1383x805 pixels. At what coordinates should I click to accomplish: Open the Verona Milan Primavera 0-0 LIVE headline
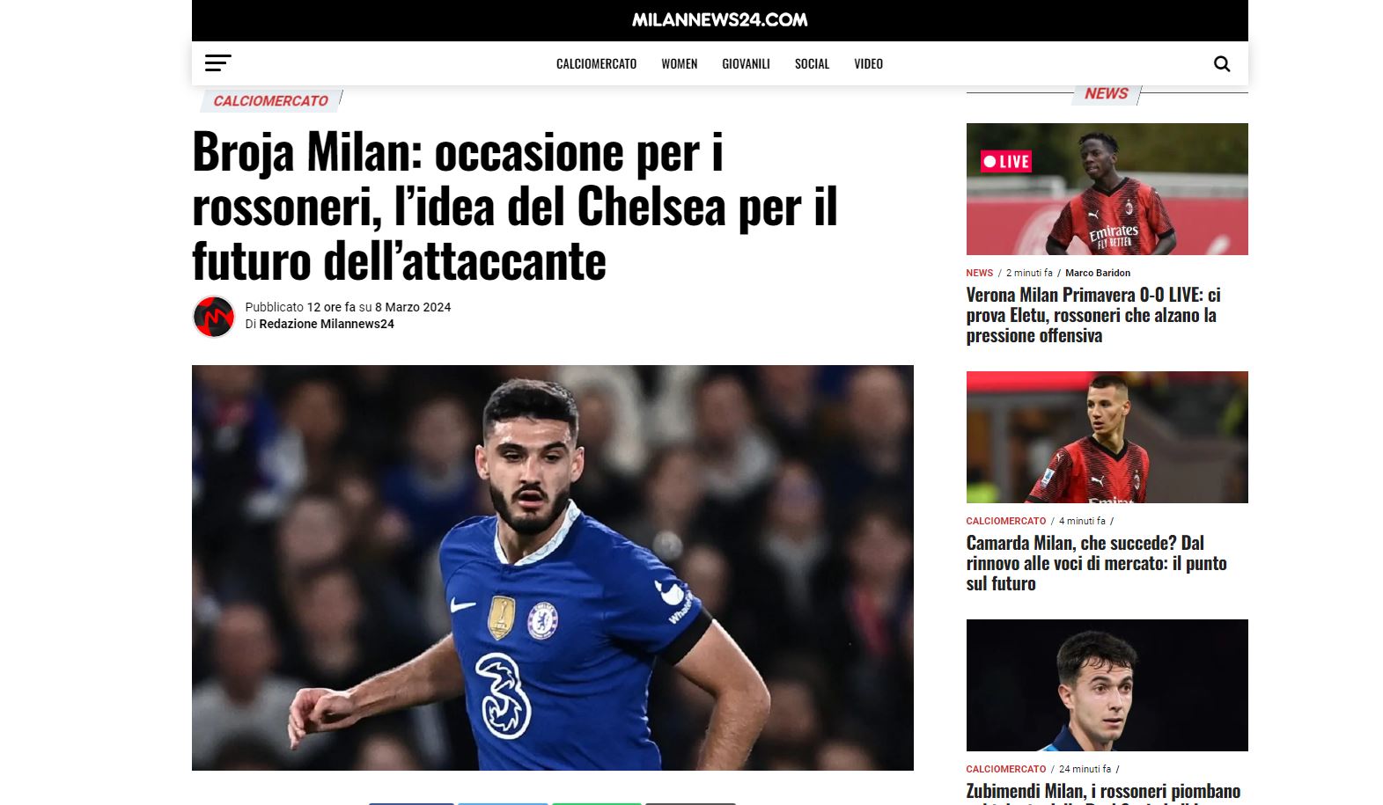tap(1093, 315)
